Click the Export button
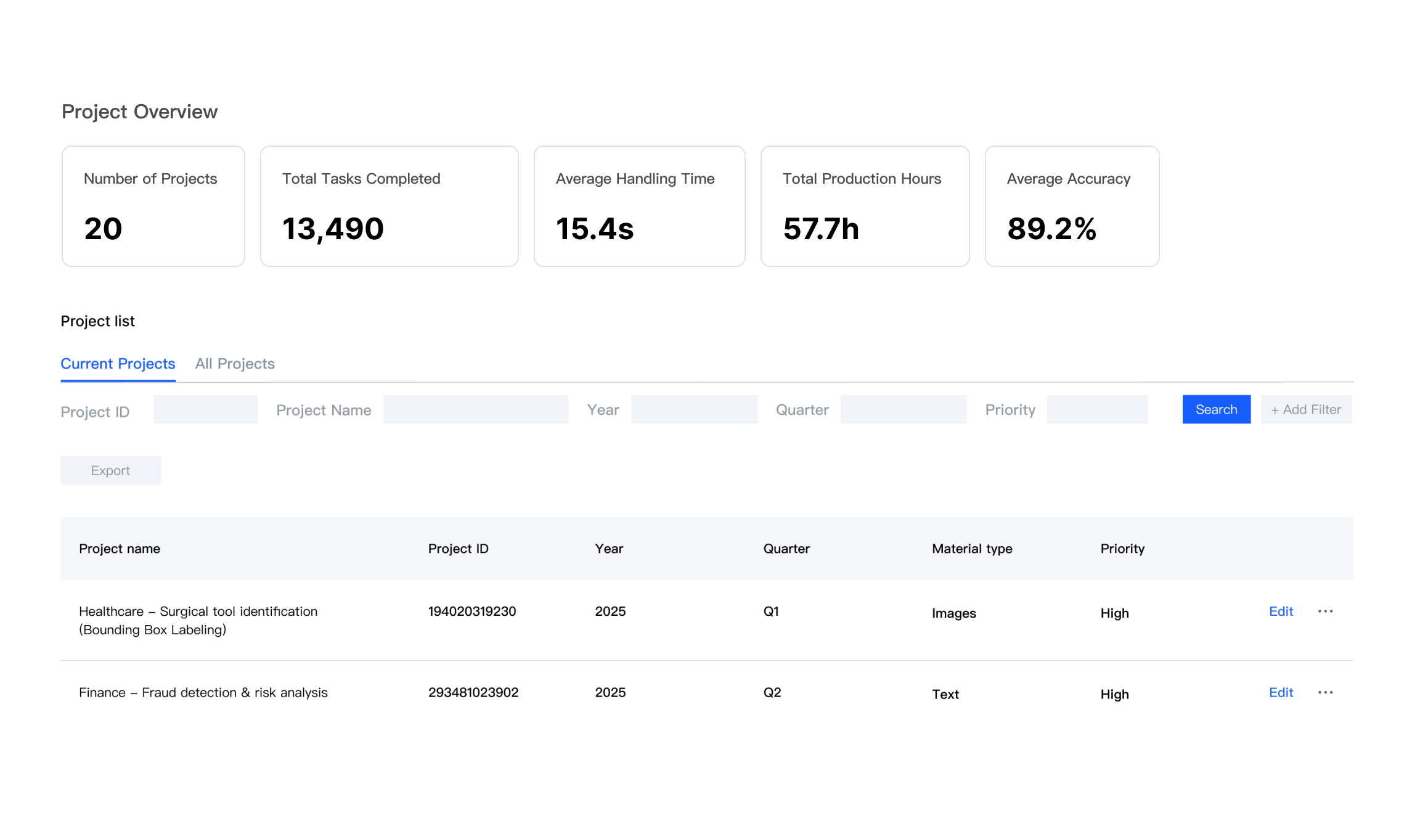The width and height of the screenshot is (1420, 826). coord(110,470)
